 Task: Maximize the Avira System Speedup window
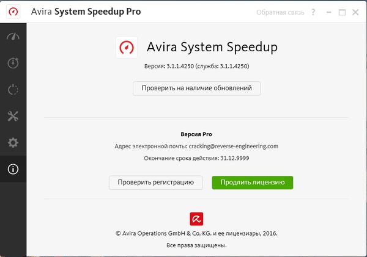click(x=341, y=12)
